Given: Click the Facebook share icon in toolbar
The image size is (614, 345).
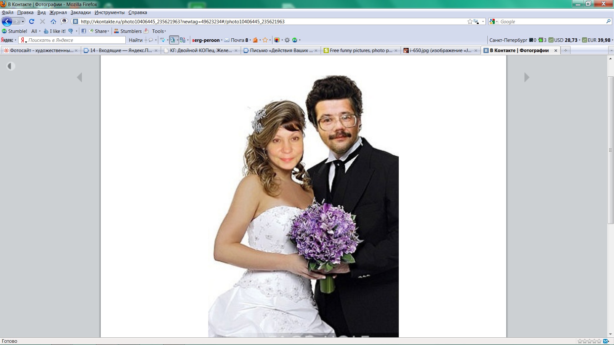Looking at the screenshot, I should 84,31.
